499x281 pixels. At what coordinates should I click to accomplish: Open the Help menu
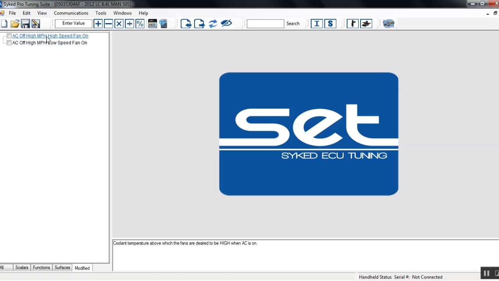(x=143, y=13)
